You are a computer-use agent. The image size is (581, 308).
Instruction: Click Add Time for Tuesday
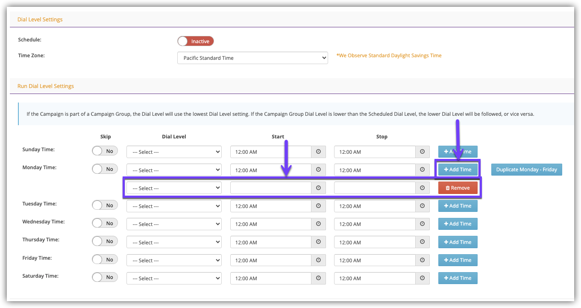click(458, 206)
